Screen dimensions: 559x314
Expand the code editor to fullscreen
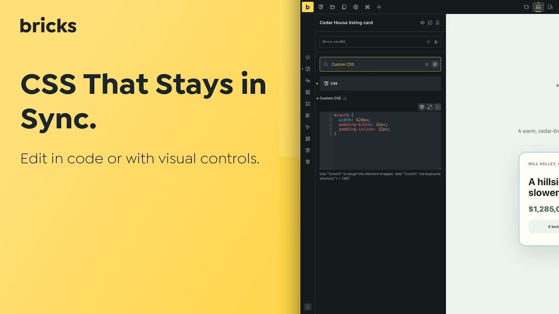point(430,107)
